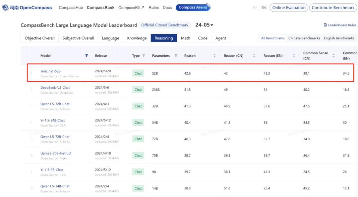The height and width of the screenshot is (197, 358).
Task: Click the Online Evaluation button
Action: point(289,8)
